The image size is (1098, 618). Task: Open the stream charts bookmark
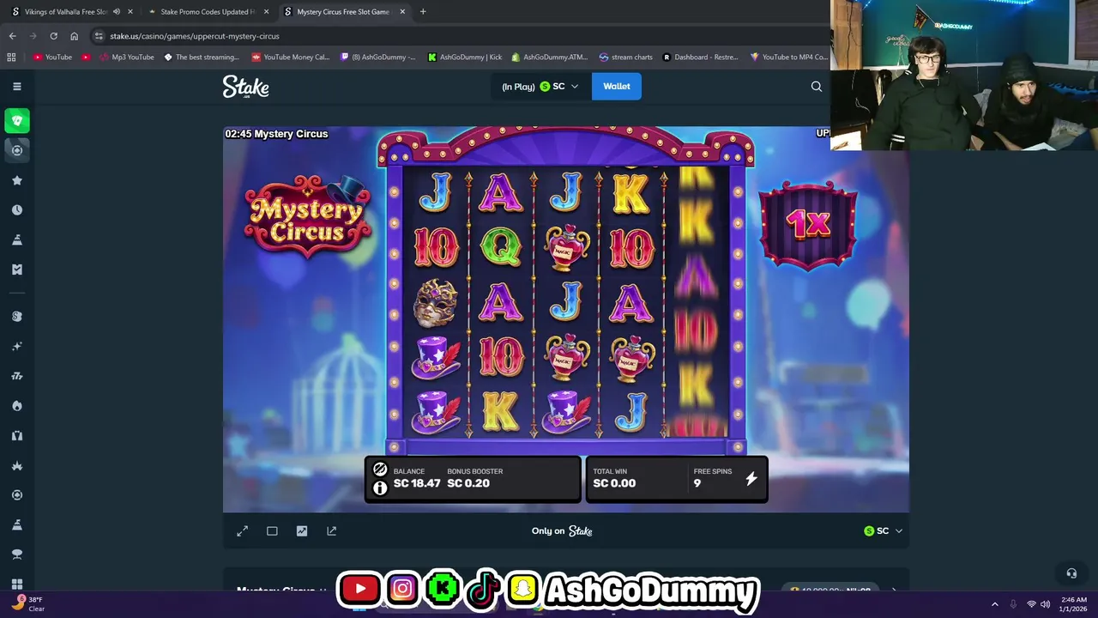click(626, 57)
